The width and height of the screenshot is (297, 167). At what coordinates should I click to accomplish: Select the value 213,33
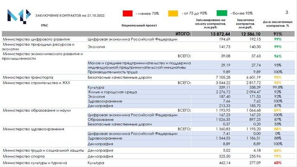pos(225,106)
